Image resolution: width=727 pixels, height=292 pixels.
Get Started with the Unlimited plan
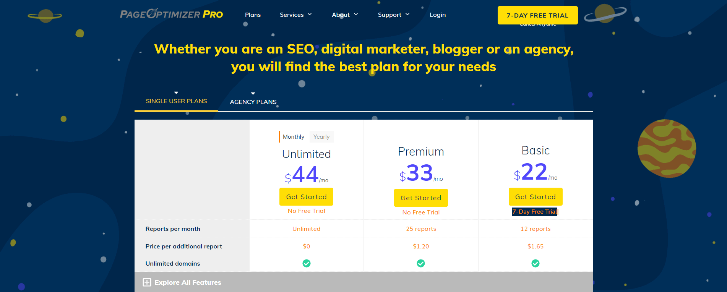click(306, 196)
